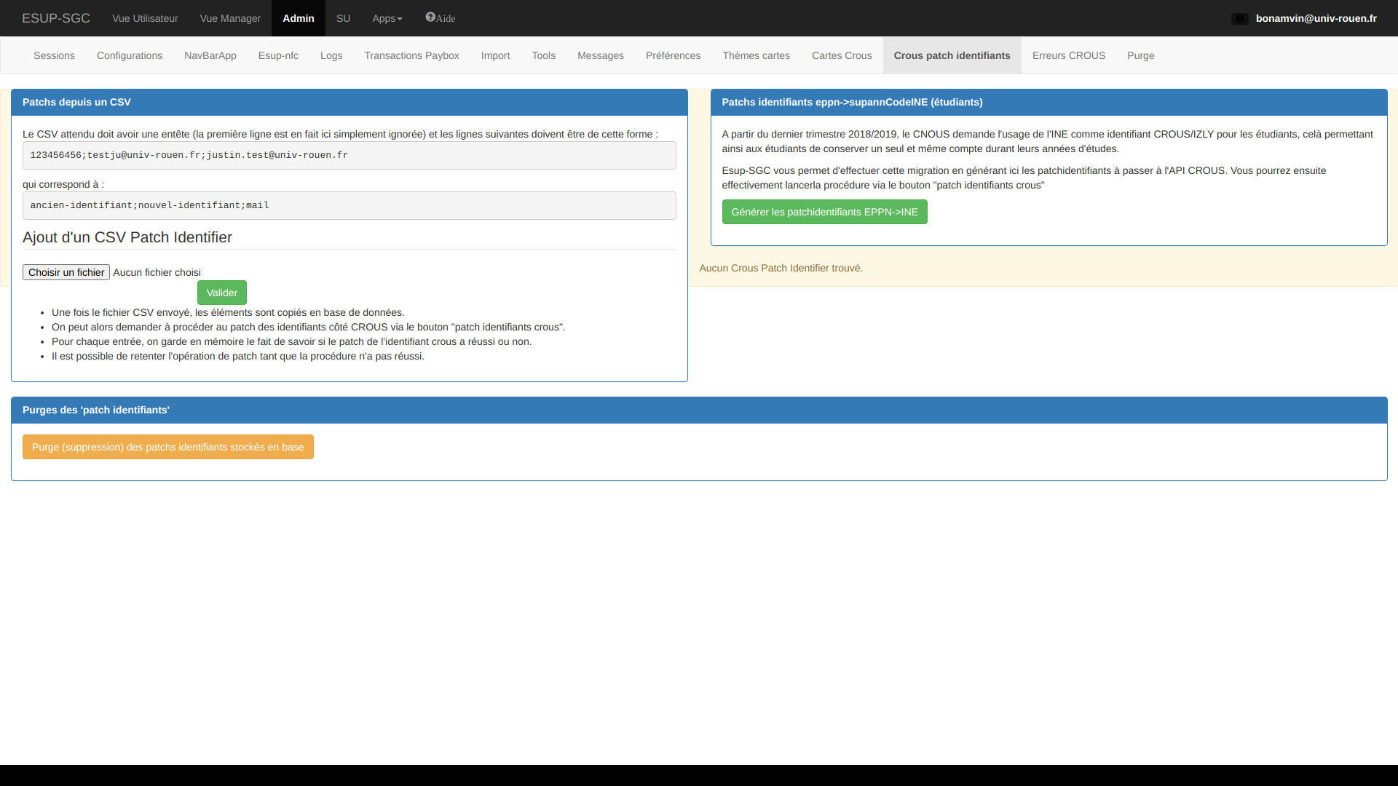This screenshot has width=1398, height=786.
Task: Open the Vue Manager menu item
Action: pyautogui.click(x=230, y=18)
